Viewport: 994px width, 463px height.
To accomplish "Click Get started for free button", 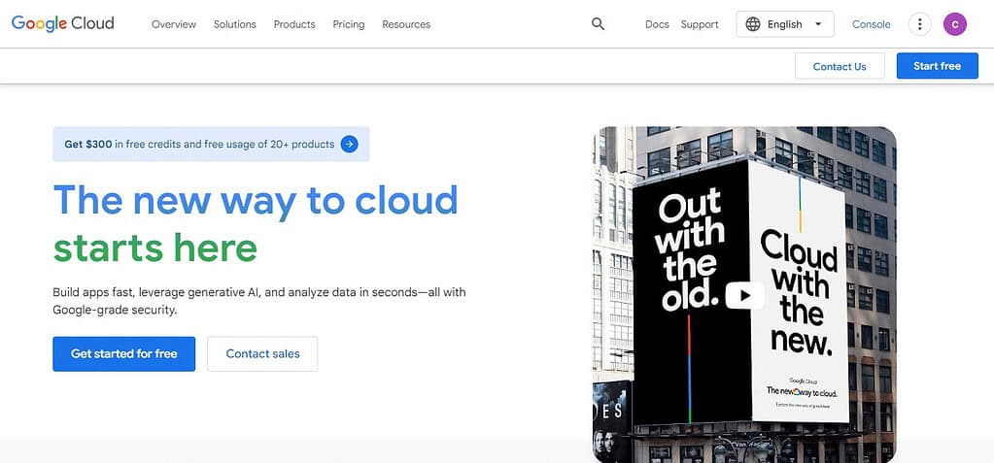I will 123,353.
